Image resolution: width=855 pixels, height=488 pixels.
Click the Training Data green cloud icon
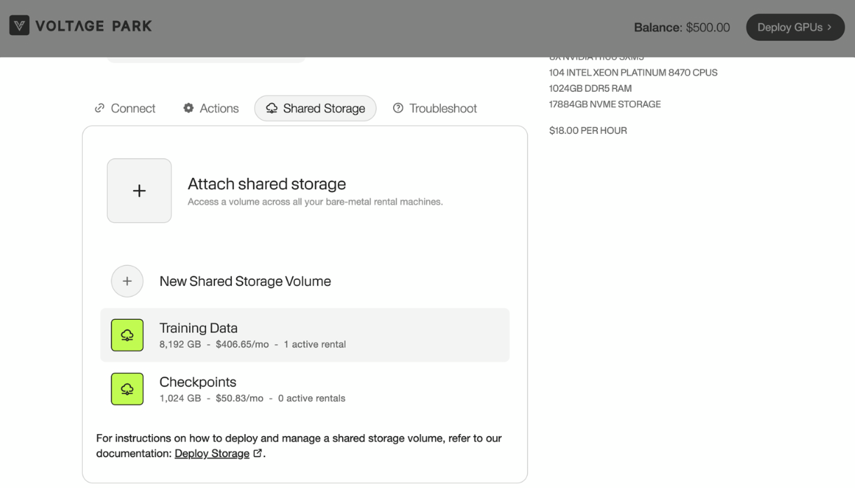pos(127,335)
